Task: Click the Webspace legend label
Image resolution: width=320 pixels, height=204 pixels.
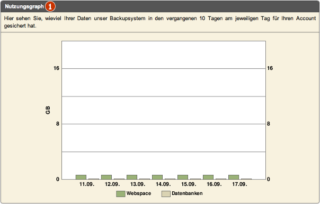Action: [x=139, y=193]
